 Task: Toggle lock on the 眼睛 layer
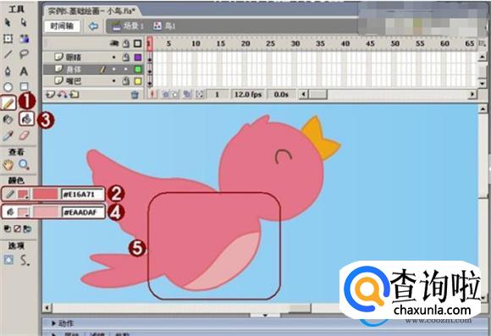(125, 57)
